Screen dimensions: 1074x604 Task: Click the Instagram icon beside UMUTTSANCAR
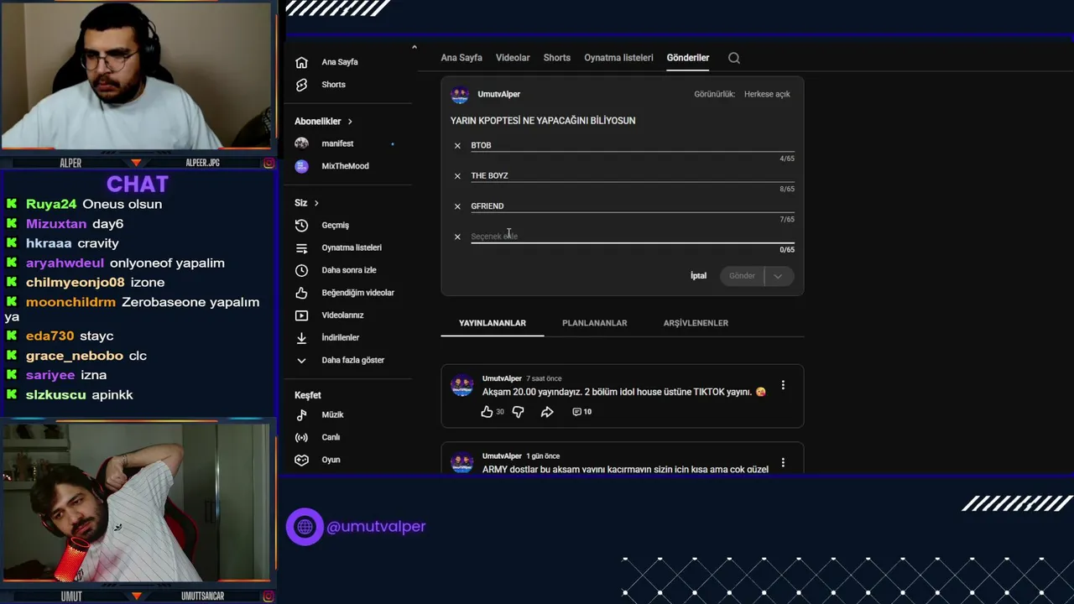pyautogui.click(x=268, y=596)
